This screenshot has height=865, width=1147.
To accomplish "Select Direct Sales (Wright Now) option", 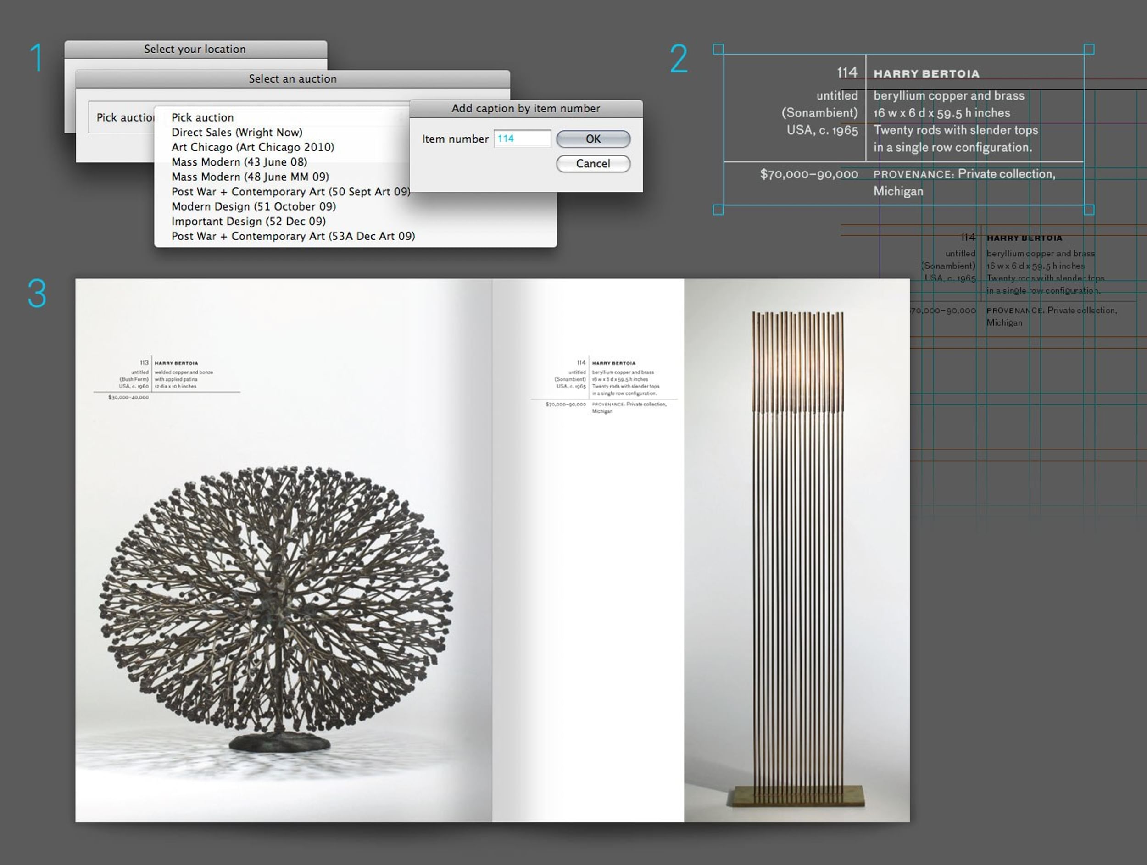I will coord(237,132).
